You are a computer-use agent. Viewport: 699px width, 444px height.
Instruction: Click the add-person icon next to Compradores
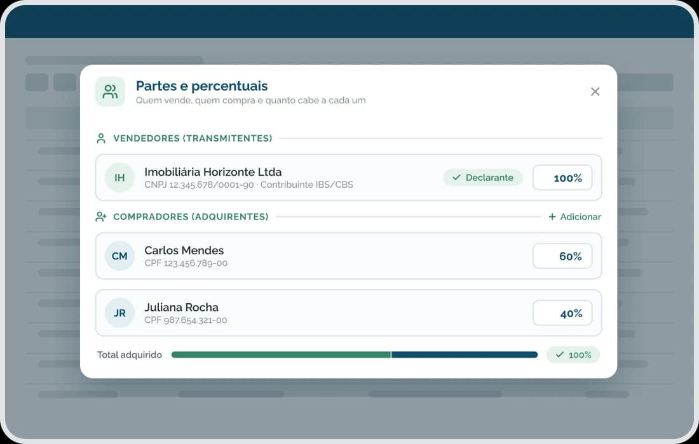(101, 217)
